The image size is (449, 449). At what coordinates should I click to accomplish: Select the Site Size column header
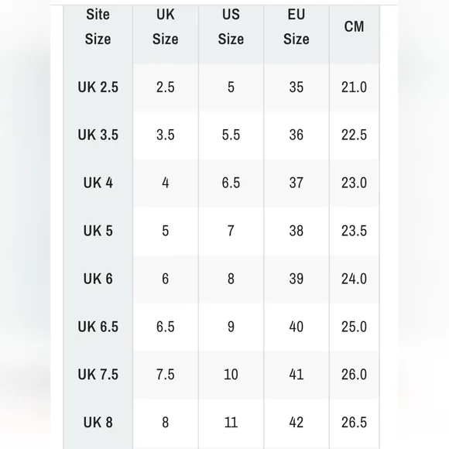(x=98, y=26)
